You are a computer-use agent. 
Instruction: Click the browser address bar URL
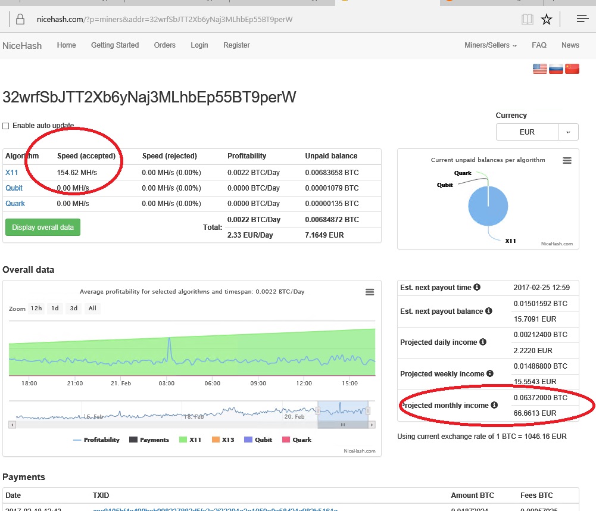[x=164, y=20]
